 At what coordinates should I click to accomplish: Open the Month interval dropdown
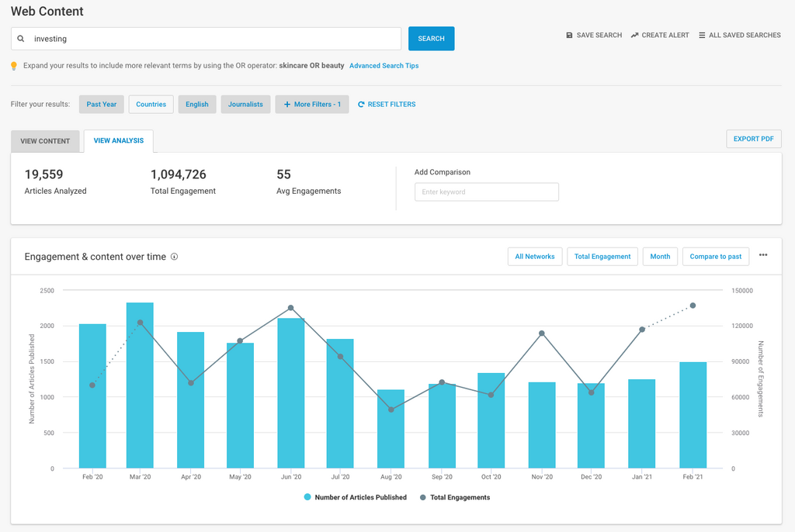pyautogui.click(x=660, y=257)
